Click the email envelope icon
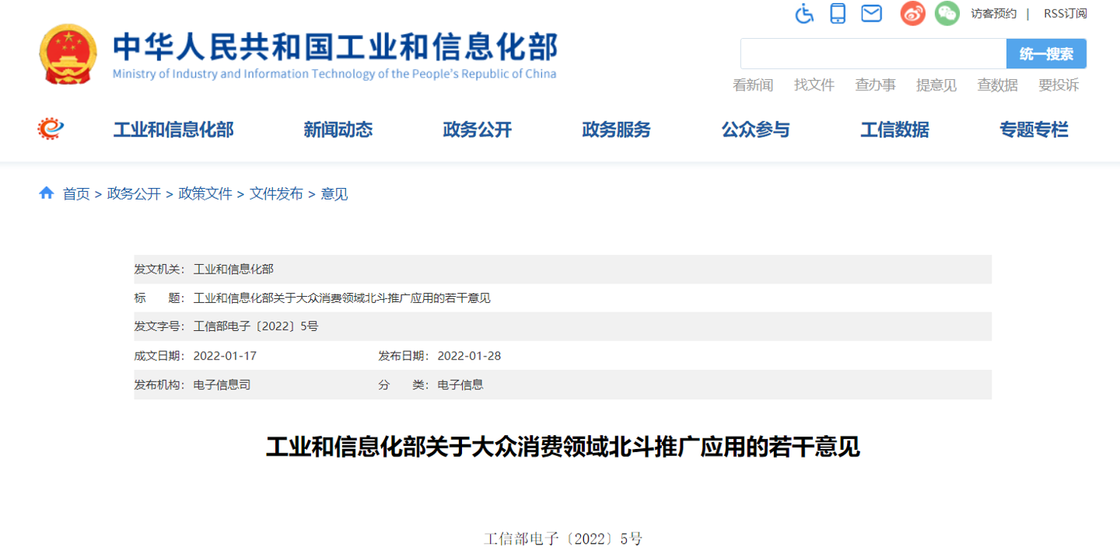 (x=871, y=13)
